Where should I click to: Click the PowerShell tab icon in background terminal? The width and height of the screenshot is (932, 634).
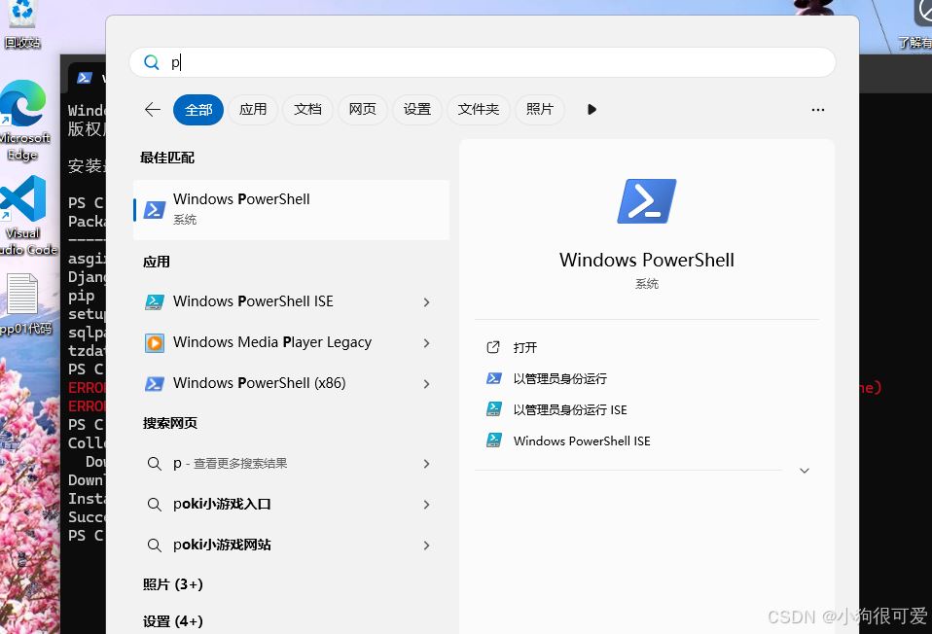tap(85, 78)
